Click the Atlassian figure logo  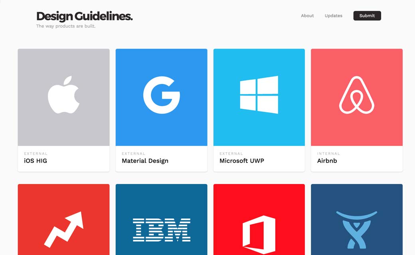[x=356, y=229]
